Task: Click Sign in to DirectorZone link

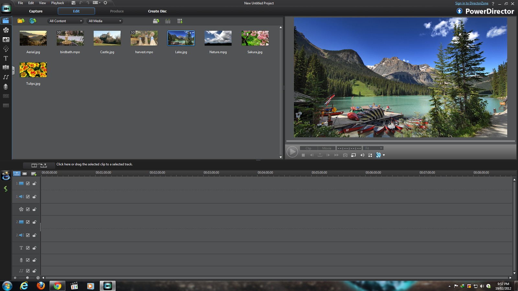Action: click(472, 3)
